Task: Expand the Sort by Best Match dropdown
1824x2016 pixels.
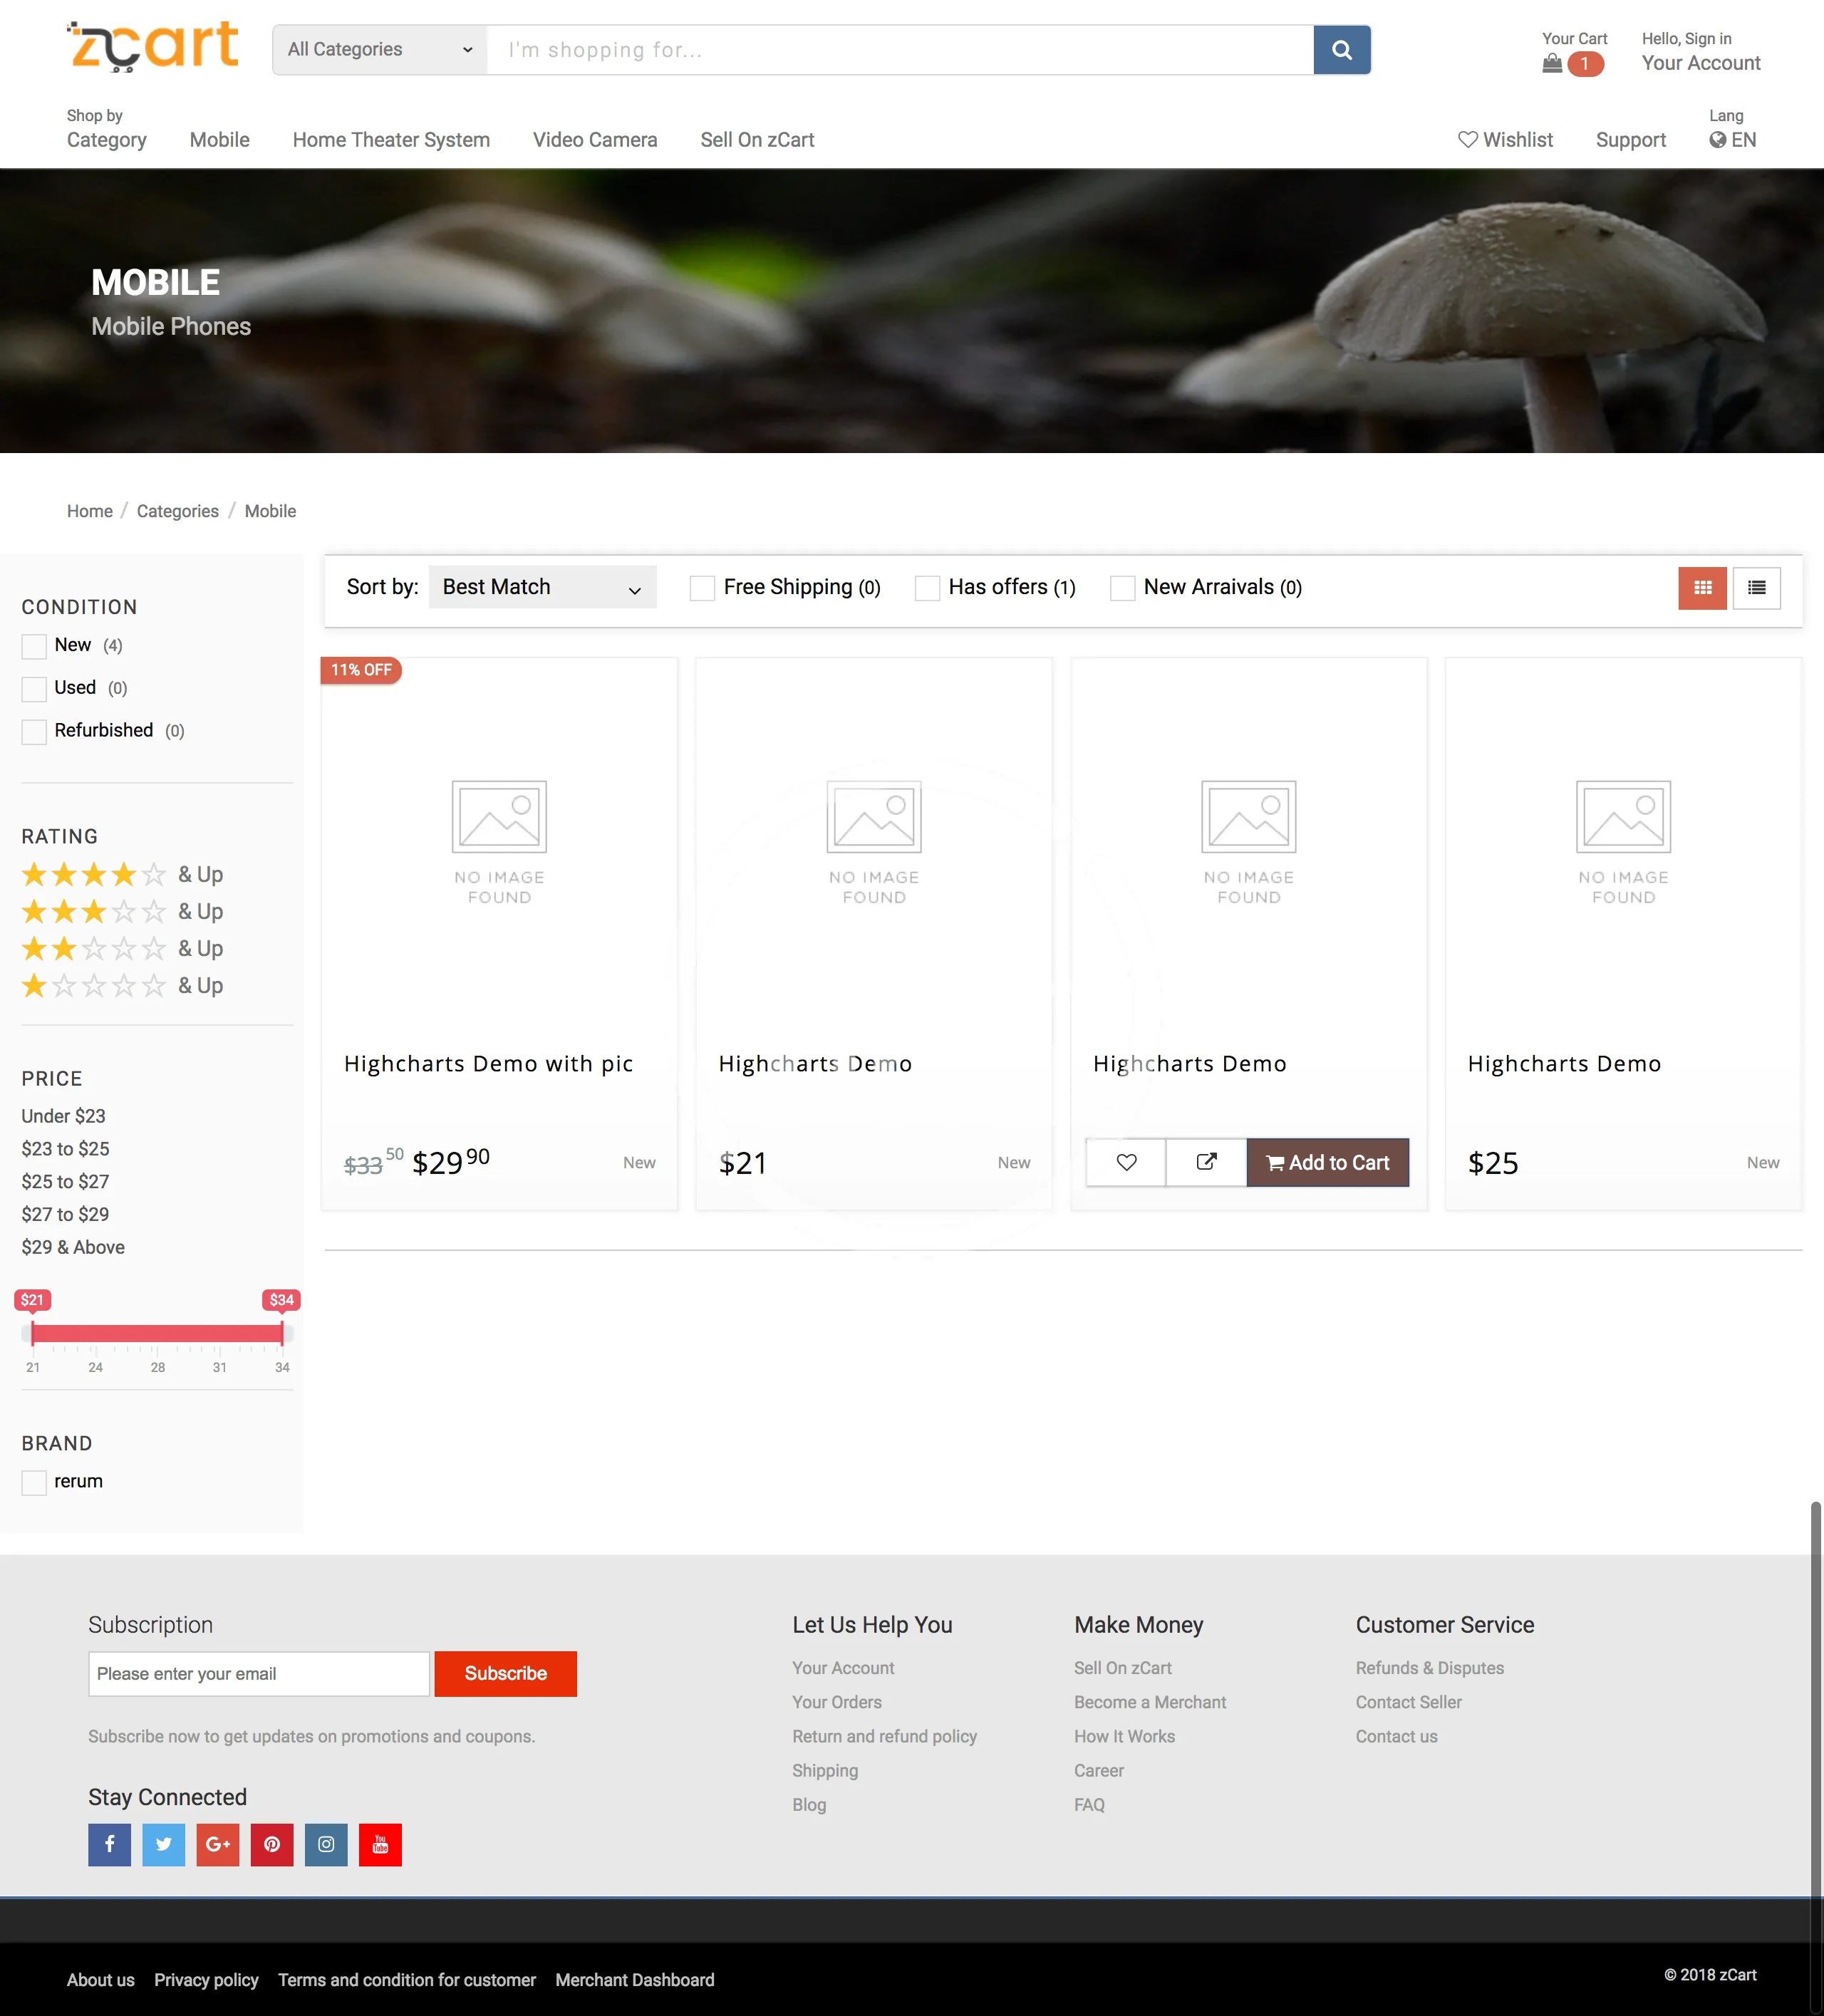Action: click(542, 588)
